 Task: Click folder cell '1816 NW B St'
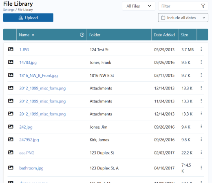[102, 76]
